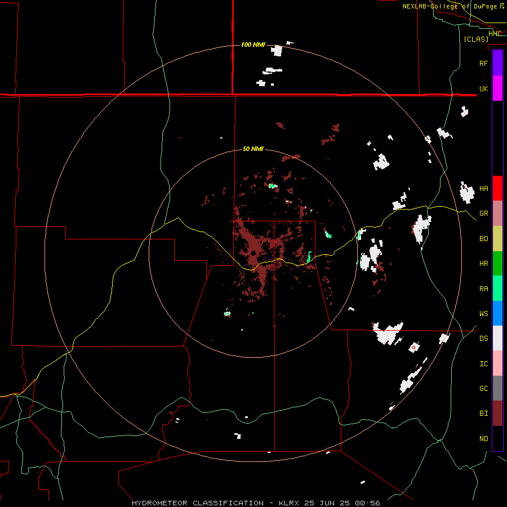507x507 pixels.
Task: Click the "HR" legend label
Action: coord(484,264)
